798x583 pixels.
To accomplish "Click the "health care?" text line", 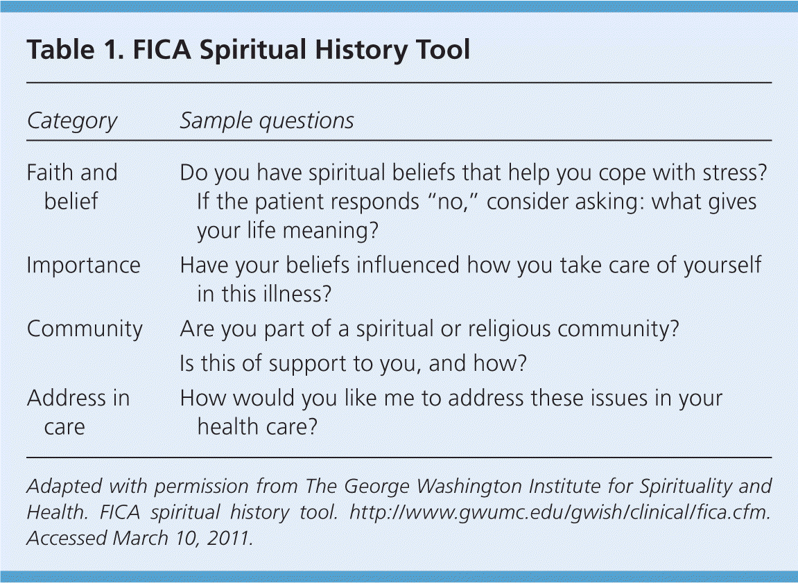I will click(x=257, y=427).
